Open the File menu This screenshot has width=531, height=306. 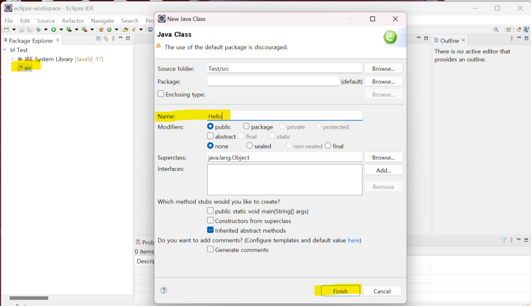(x=9, y=20)
